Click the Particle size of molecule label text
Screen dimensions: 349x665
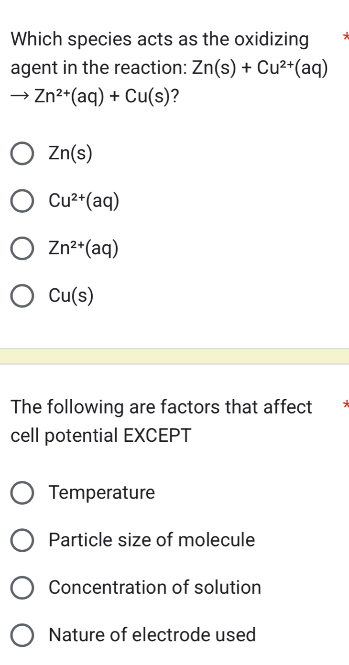coord(152,540)
